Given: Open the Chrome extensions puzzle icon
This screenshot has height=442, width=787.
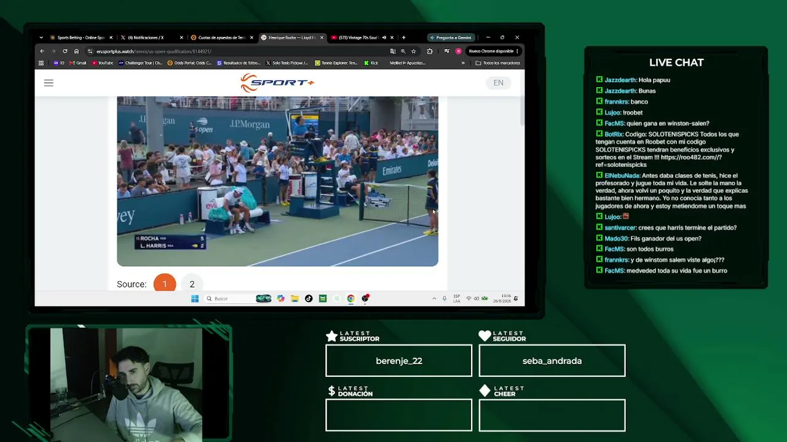Looking at the screenshot, I should [x=430, y=51].
